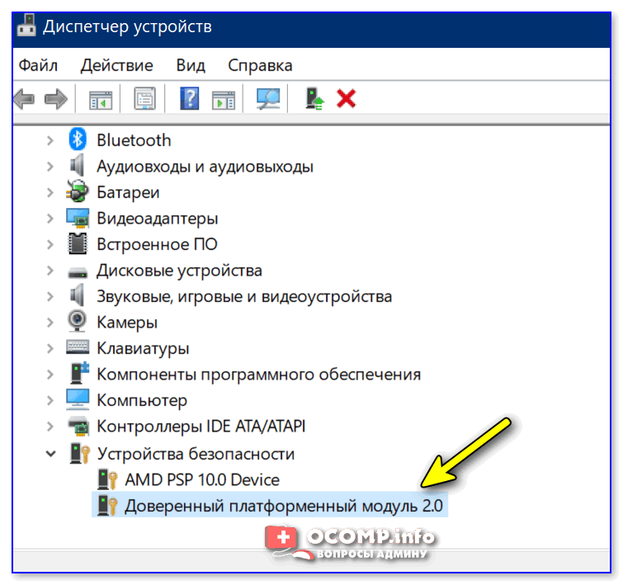Expand Аудиовходы и аудиовыходы
This screenshot has height=585, width=623.
point(50,166)
